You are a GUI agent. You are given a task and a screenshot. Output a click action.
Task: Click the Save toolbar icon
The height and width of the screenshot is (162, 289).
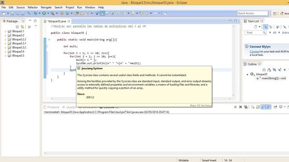(x=12, y=13)
